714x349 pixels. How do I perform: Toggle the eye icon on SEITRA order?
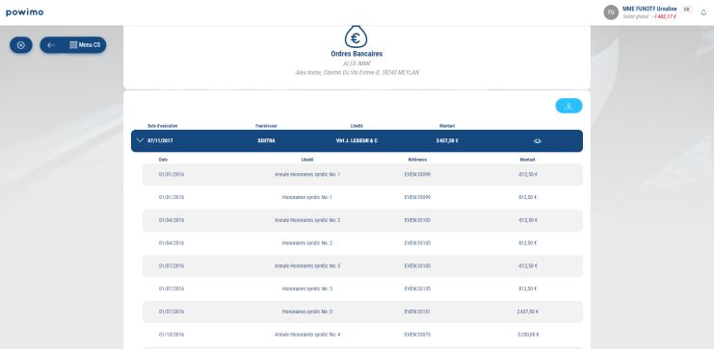point(538,141)
